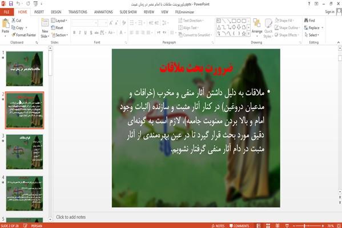
Task: Toggle NOTES pane in status bar
Action: tap(218, 226)
